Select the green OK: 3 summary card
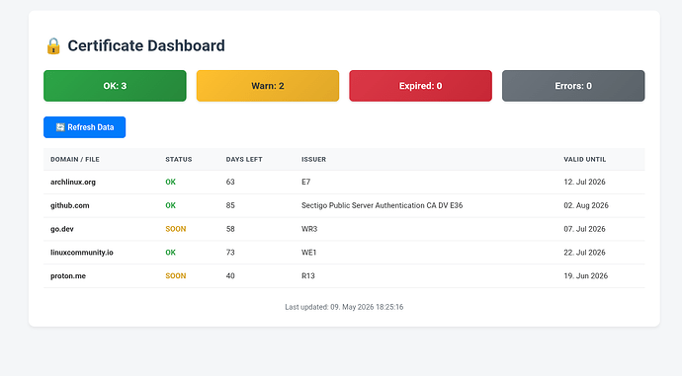 pyautogui.click(x=115, y=86)
